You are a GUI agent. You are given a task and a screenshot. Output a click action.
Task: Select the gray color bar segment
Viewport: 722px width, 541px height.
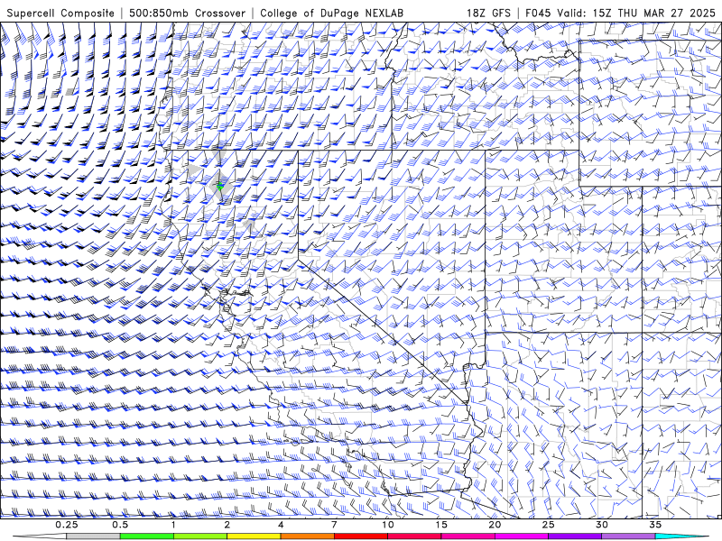click(93, 536)
